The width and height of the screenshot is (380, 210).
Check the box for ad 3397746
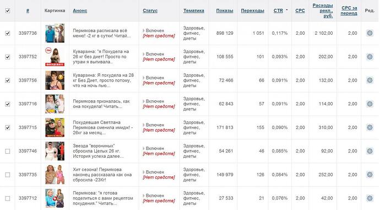coord(8,151)
